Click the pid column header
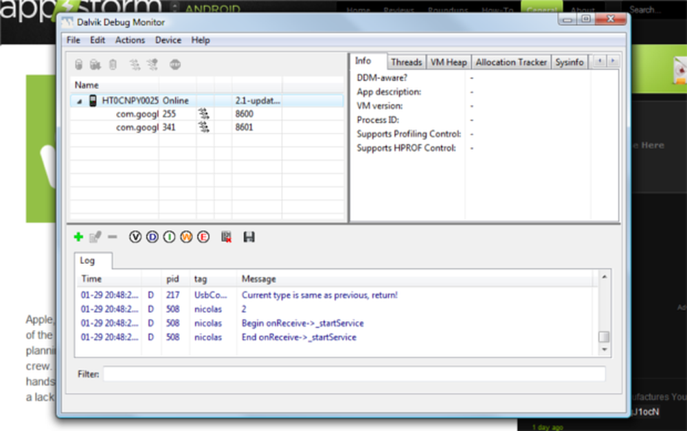This screenshot has height=431, width=687. (x=175, y=279)
